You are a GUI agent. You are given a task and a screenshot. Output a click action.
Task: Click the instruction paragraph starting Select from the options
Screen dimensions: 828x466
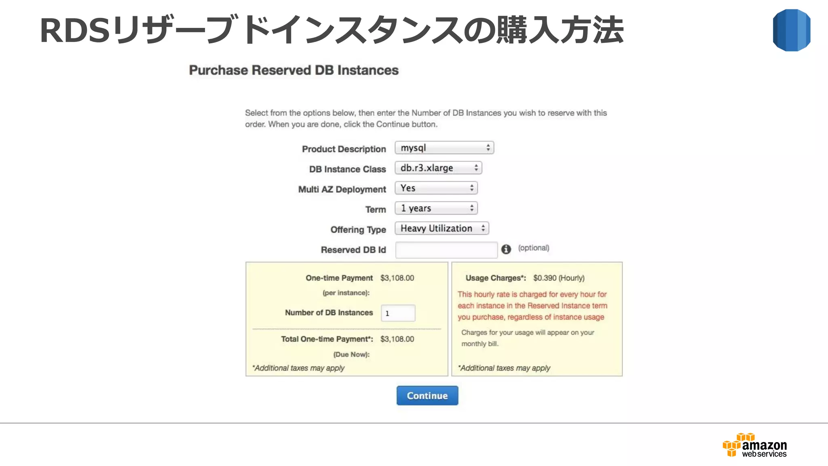click(x=426, y=119)
